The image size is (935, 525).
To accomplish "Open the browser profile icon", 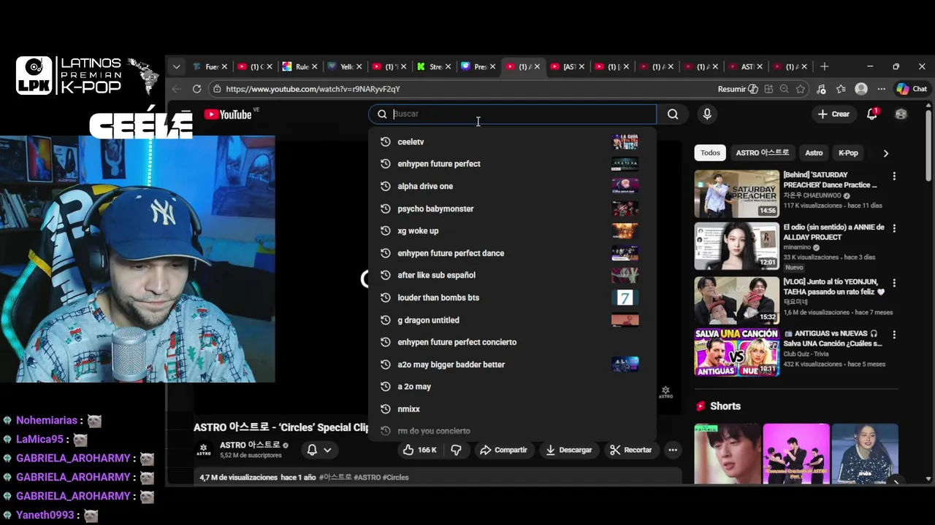I will [861, 89].
